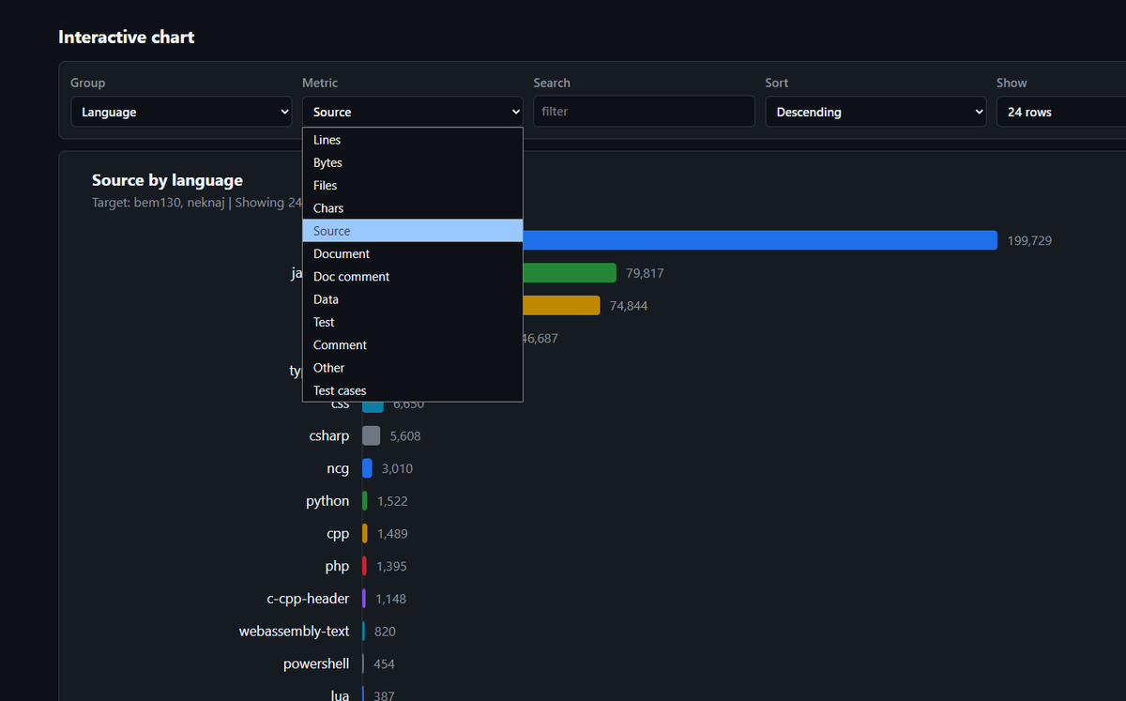Viewport: 1126px width, 701px height.
Task: Choose Data in the metric list
Action: pyautogui.click(x=413, y=299)
